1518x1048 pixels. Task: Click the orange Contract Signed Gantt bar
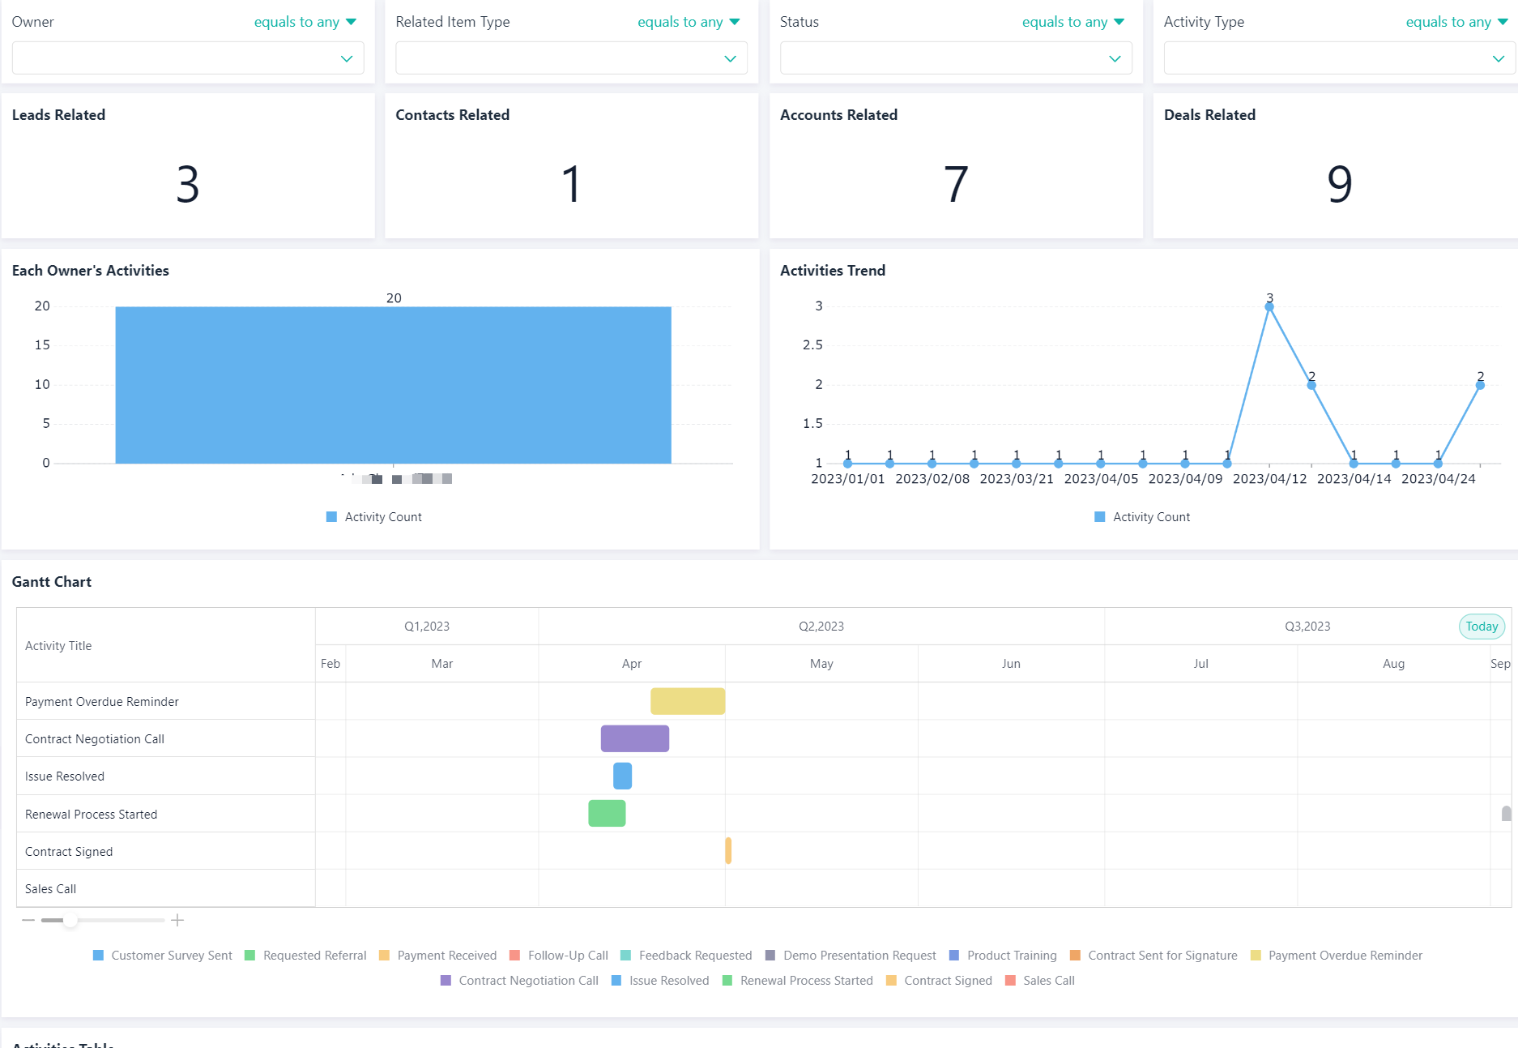tap(728, 850)
